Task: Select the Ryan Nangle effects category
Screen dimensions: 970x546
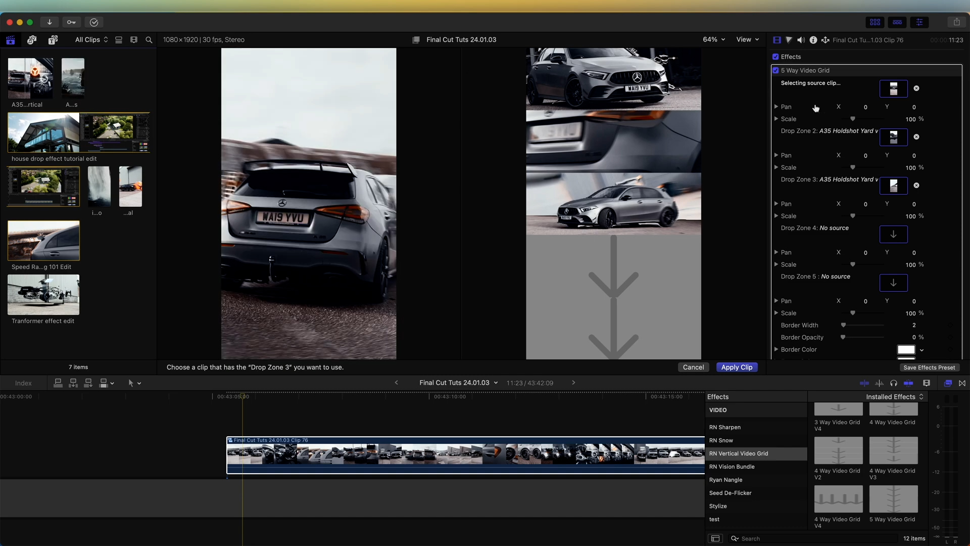Action: click(725, 480)
